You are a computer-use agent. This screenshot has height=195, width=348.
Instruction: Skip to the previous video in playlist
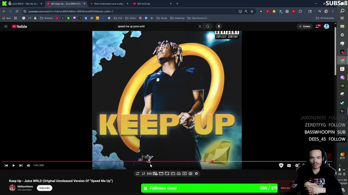point(6,165)
